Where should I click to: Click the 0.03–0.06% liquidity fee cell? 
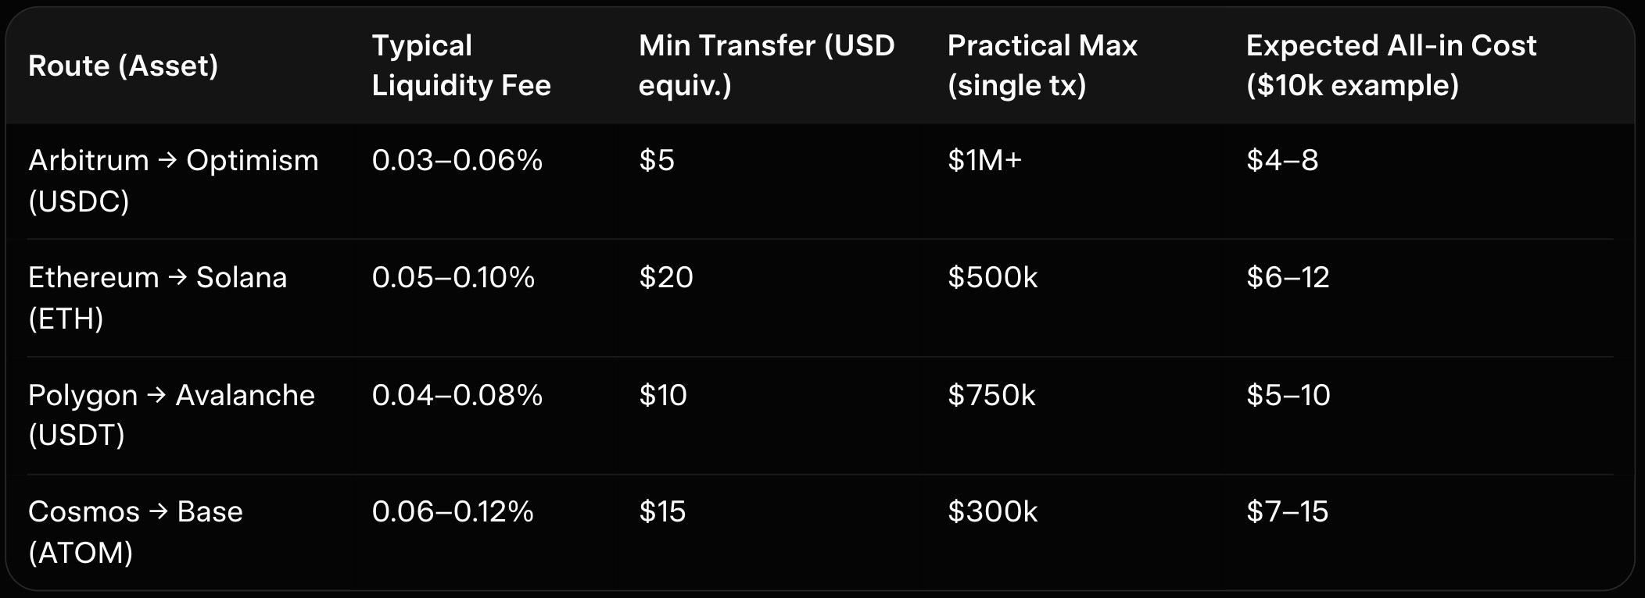(x=457, y=161)
